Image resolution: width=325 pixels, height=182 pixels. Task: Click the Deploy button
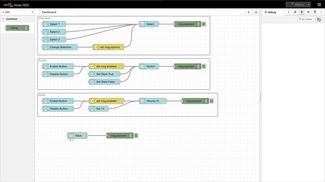[296, 5]
